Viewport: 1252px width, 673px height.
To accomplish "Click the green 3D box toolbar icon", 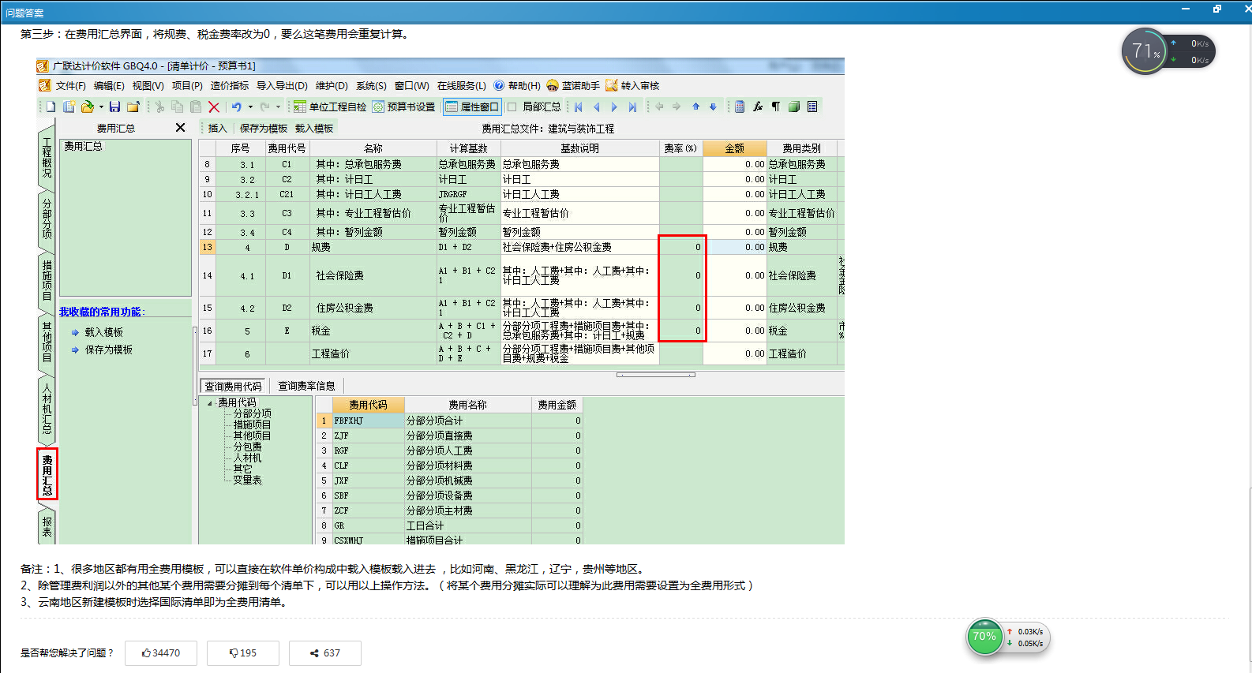I will pos(794,107).
